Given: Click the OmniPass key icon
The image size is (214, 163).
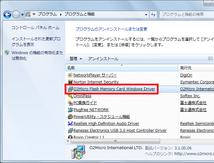Looking at the screenshot, I should 70,96.
